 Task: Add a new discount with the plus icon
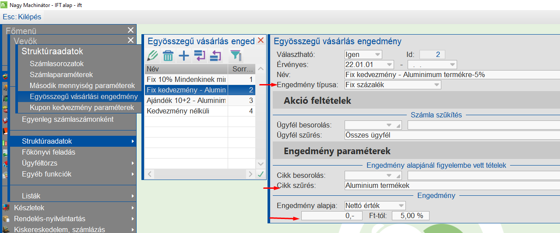(x=184, y=56)
